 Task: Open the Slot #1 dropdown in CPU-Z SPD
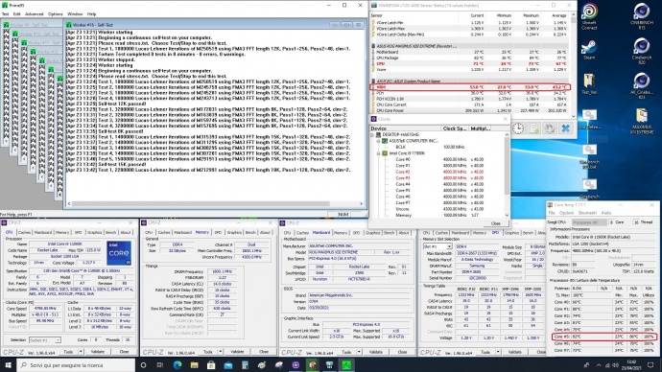pos(437,246)
